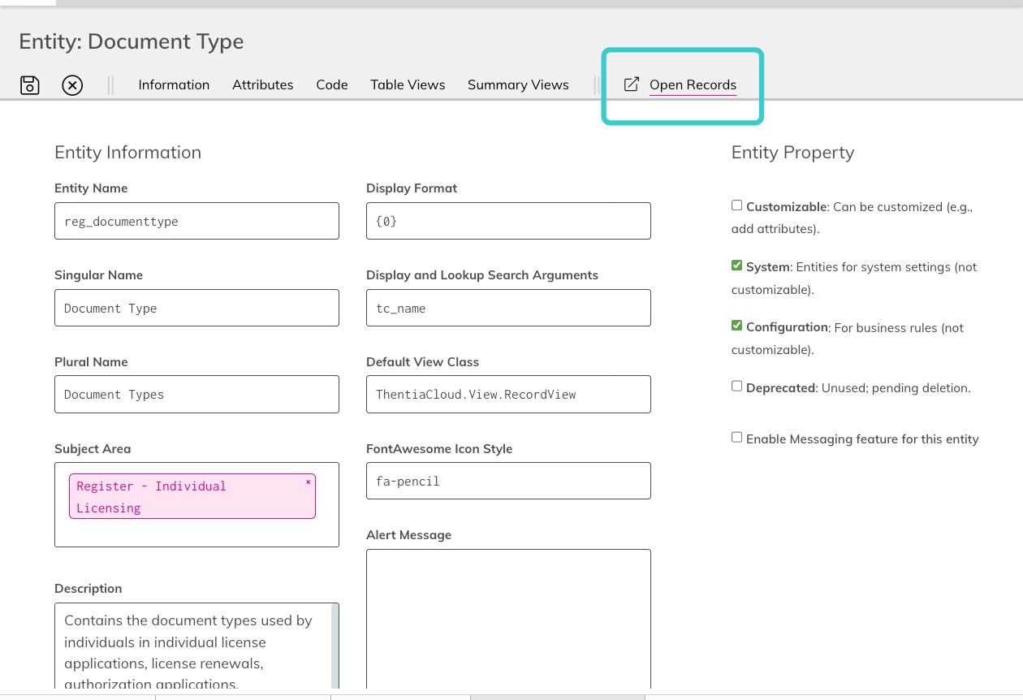Image resolution: width=1023 pixels, height=700 pixels.
Task: Enable the Customizable checkbox
Action: 736,205
